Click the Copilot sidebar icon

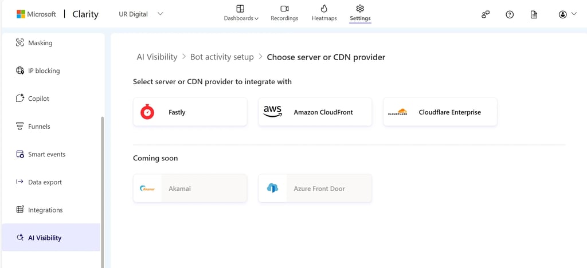pyautogui.click(x=20, y=98)
